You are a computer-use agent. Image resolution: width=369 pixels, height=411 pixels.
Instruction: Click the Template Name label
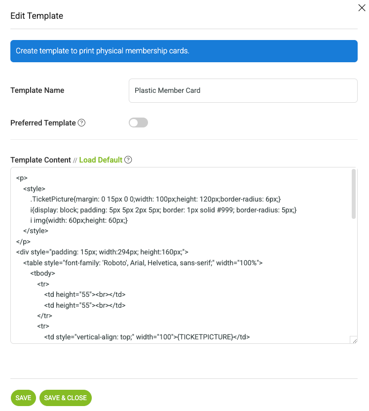[37, 90]
